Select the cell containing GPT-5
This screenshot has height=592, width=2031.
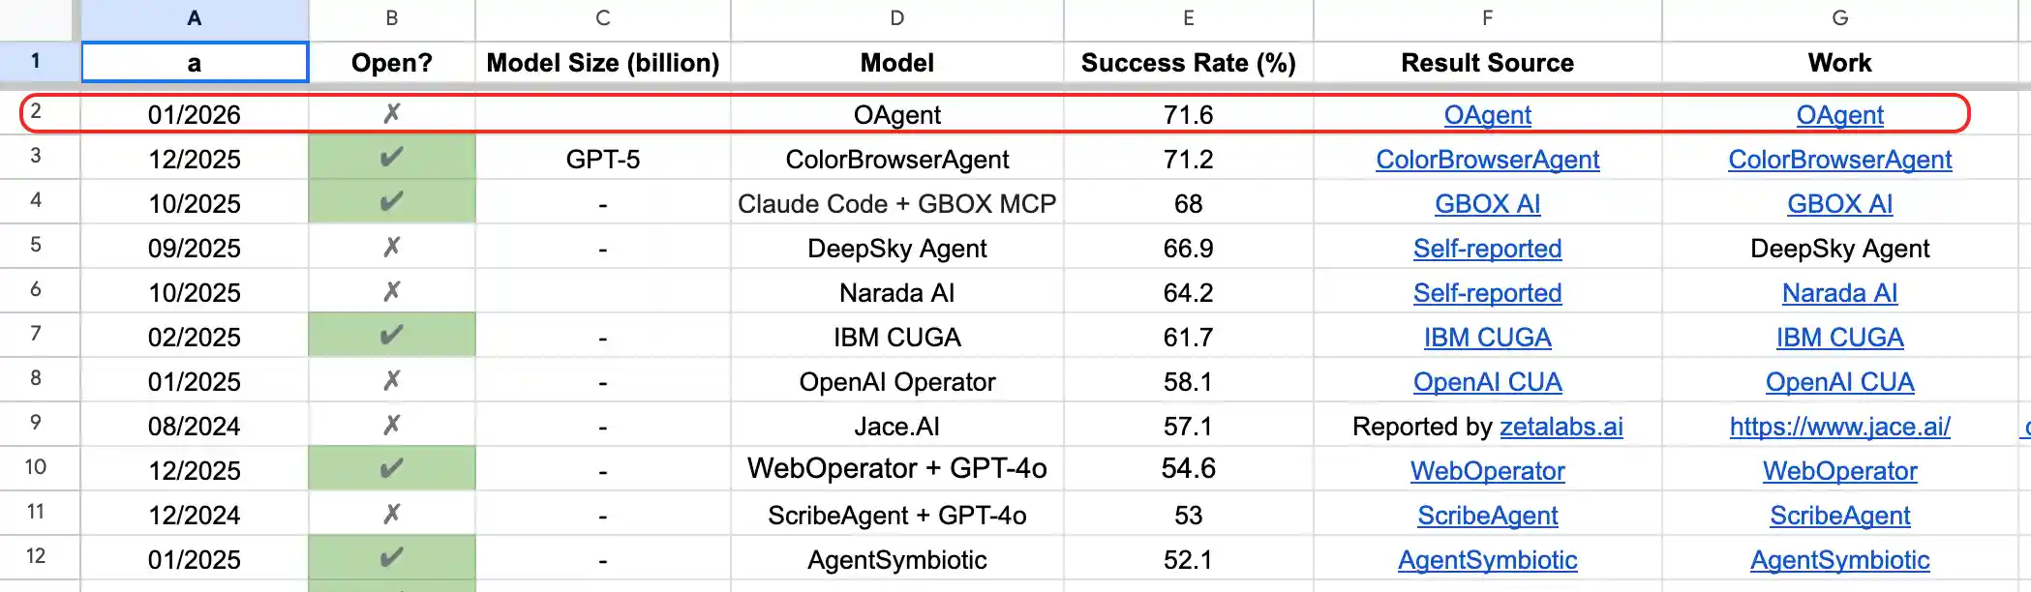602,160
